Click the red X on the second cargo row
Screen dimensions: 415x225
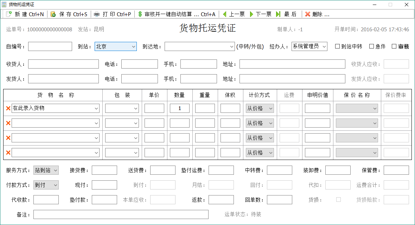coord(8,123)
